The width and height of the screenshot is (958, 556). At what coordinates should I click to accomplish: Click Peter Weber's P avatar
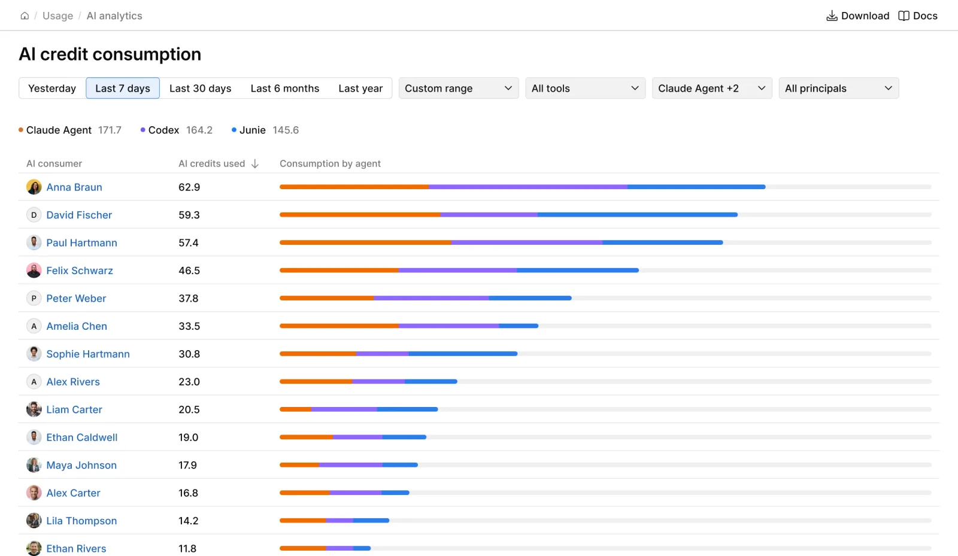[34, 298]
